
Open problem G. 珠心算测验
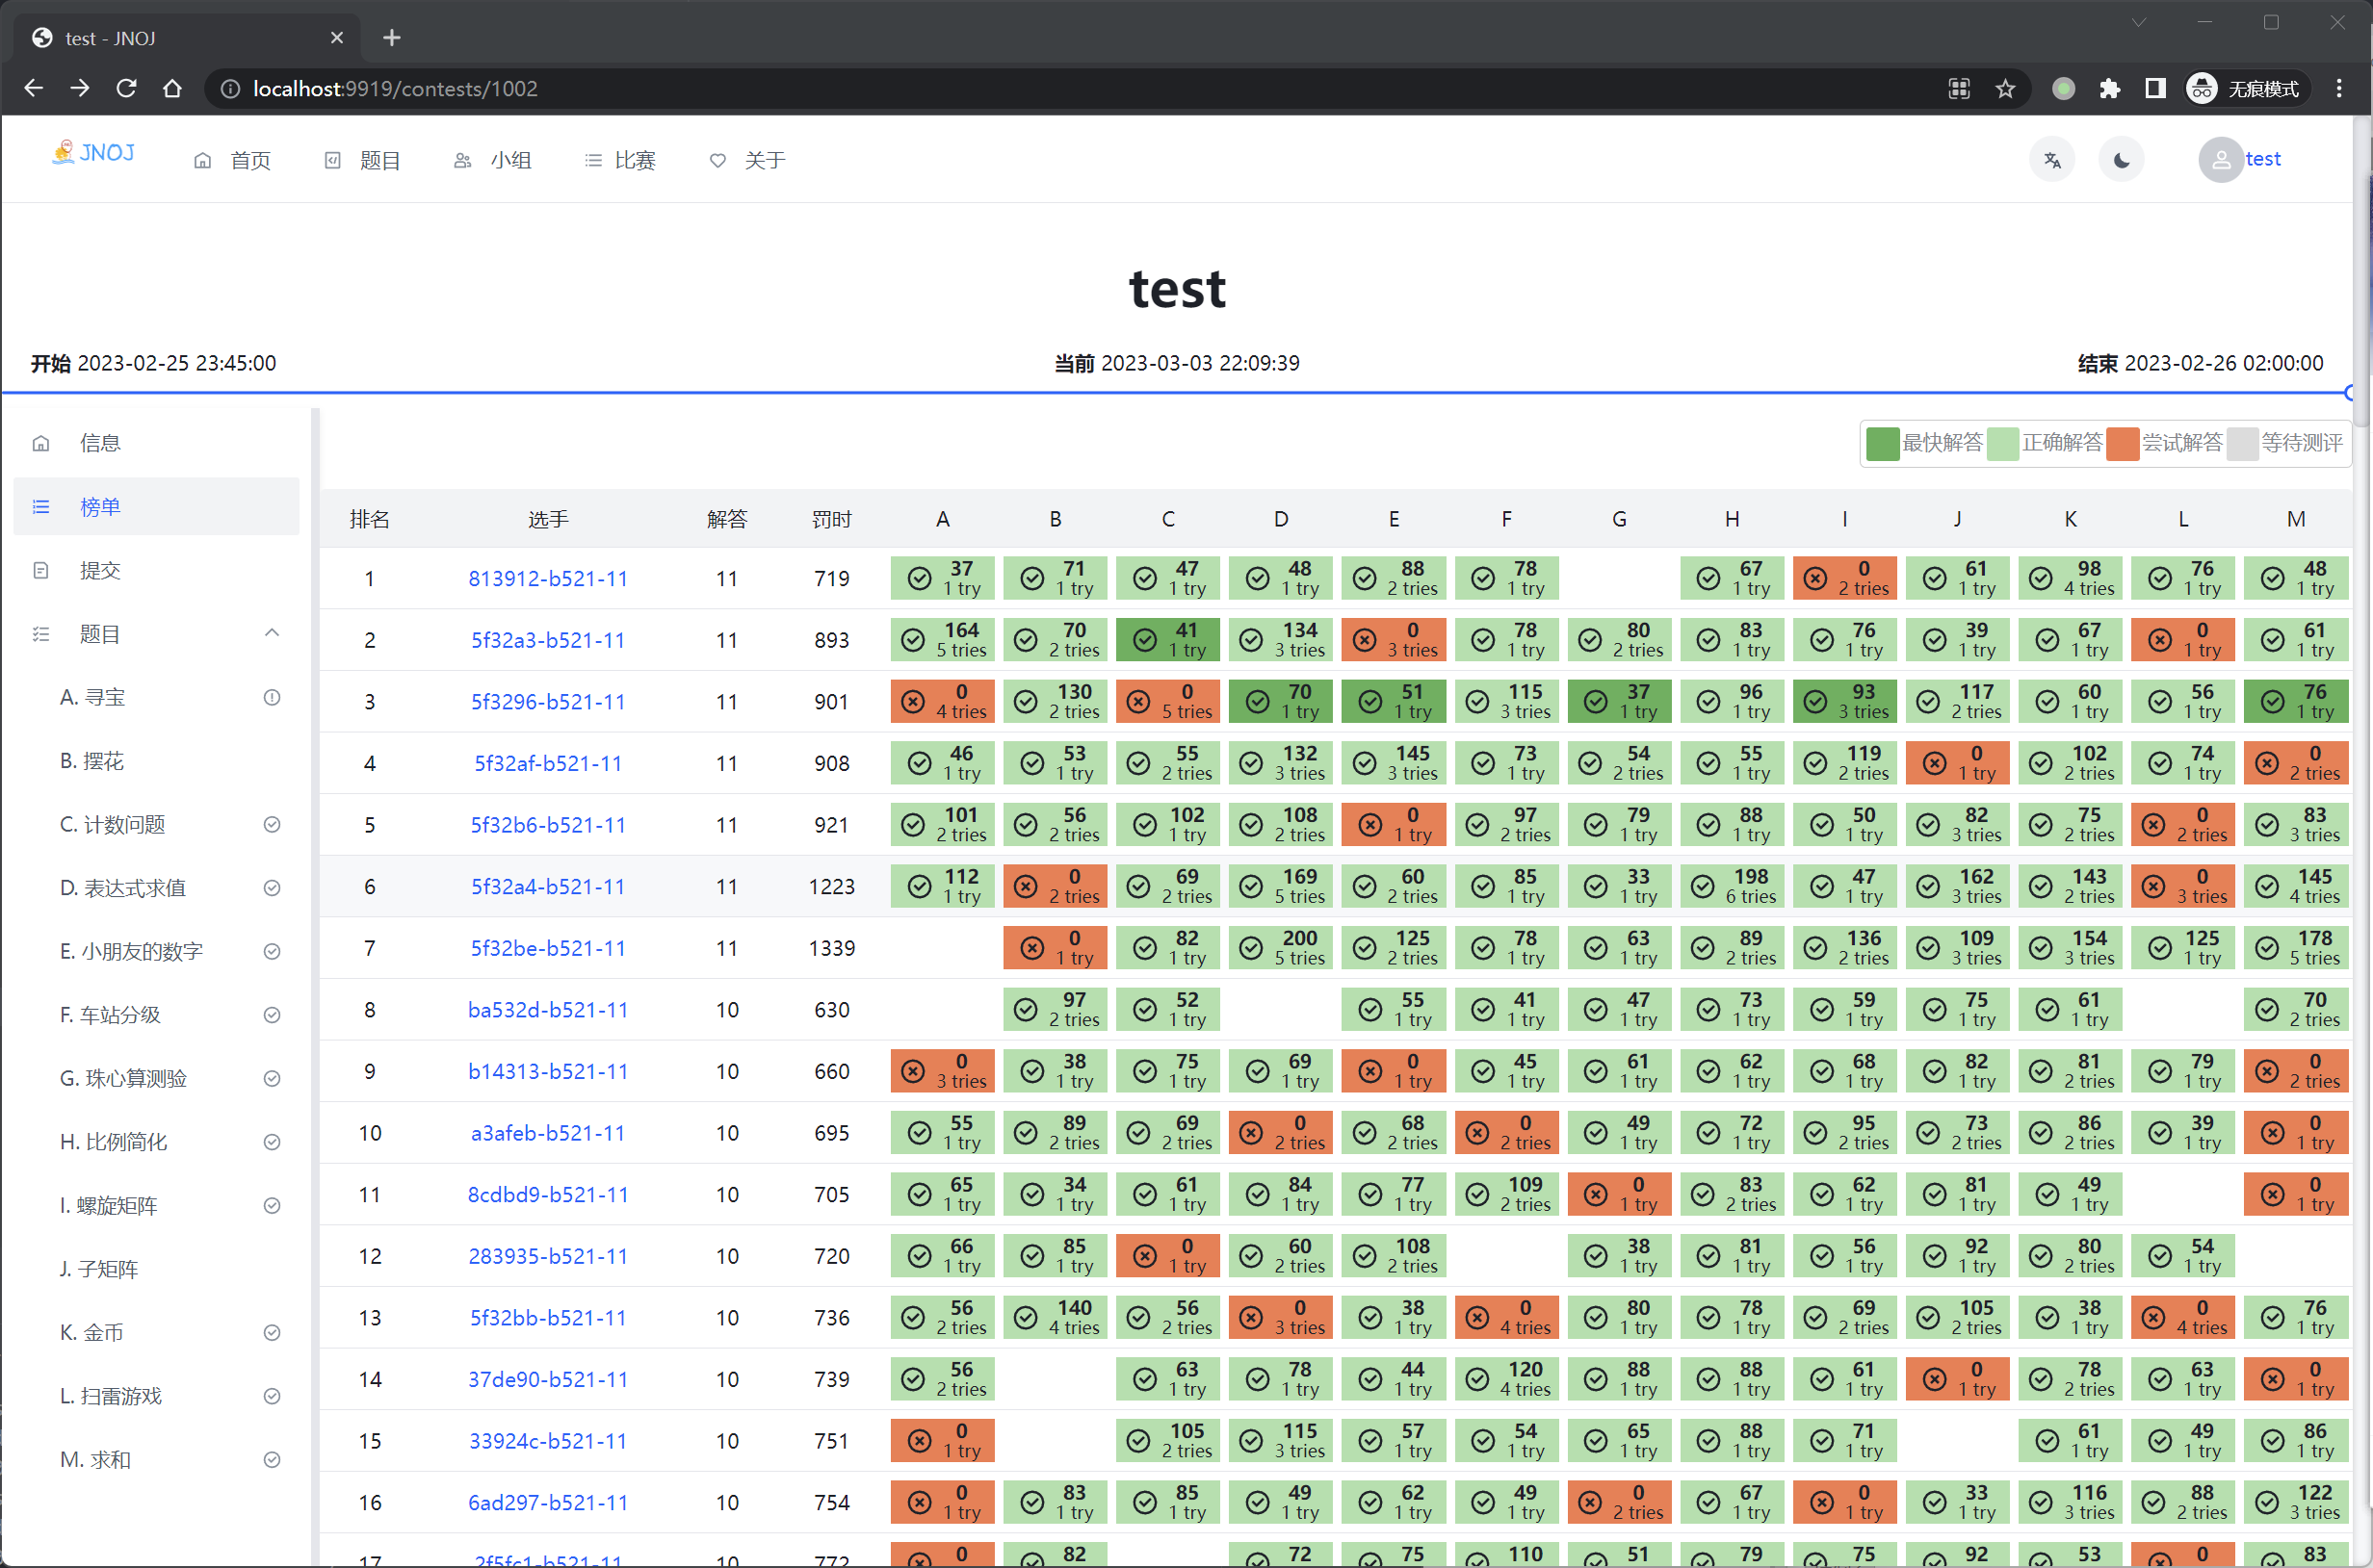(x=157, y=1078)
